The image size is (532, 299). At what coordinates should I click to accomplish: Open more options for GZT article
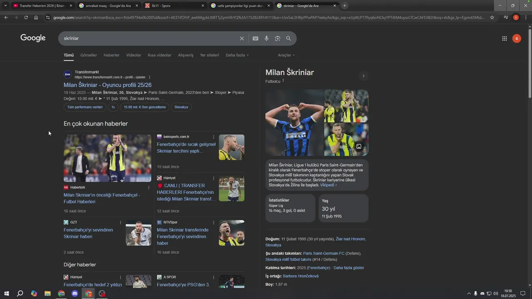(x=121, y=223)
